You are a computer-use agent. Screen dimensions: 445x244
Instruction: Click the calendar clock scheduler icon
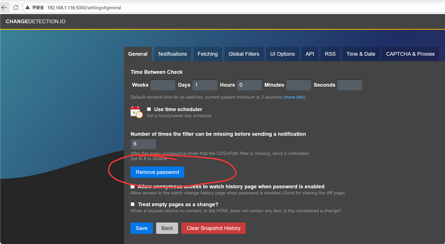coord(136,112)
